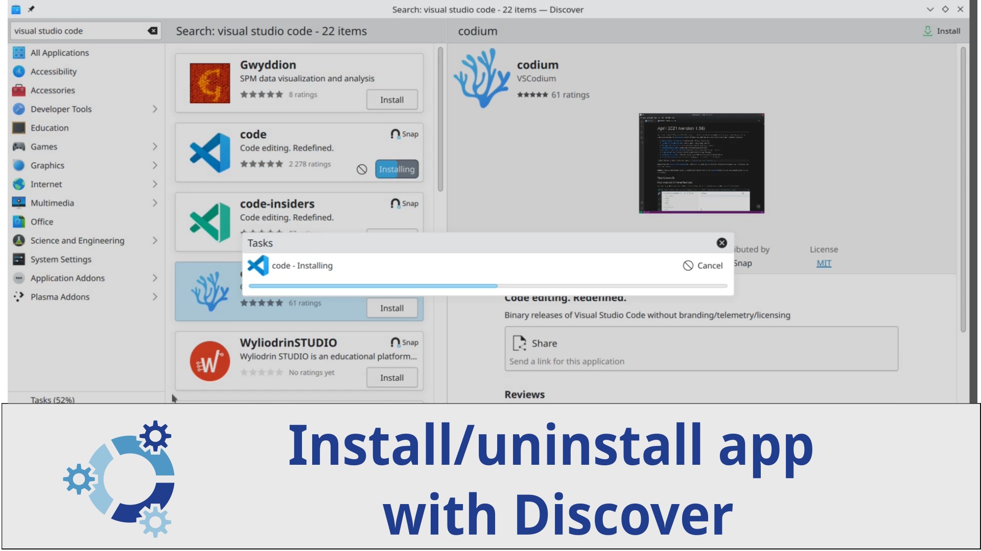Image resolution: width=981 pixels, height=551 pixels.
Task: Open All Applications category
Action: (59, 53)
